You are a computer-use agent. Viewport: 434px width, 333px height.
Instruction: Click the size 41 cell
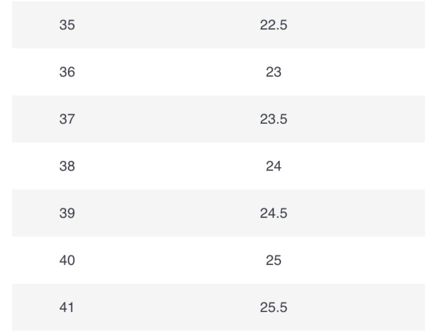[67, 307]
